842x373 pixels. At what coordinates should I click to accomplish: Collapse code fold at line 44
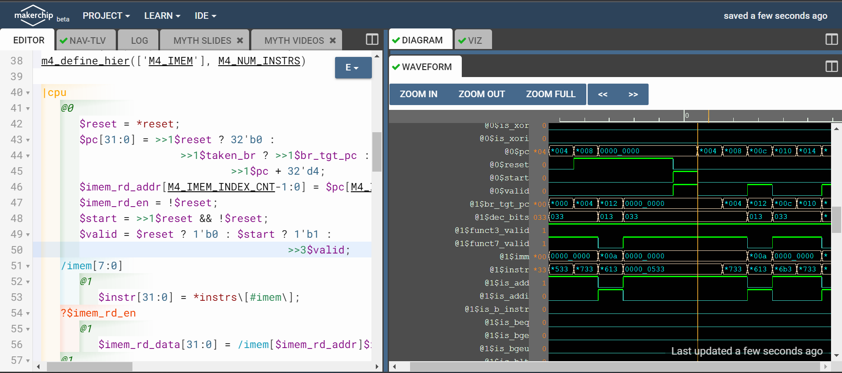28,156
